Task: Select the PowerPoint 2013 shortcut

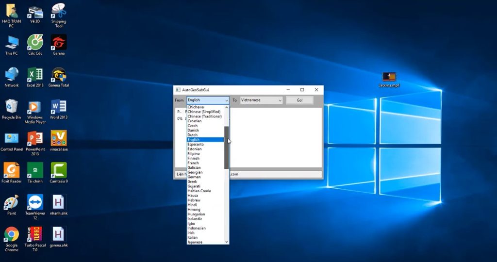Action: [x=35, y=139]
